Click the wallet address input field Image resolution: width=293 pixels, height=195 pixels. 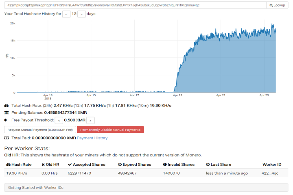[135, 5]
